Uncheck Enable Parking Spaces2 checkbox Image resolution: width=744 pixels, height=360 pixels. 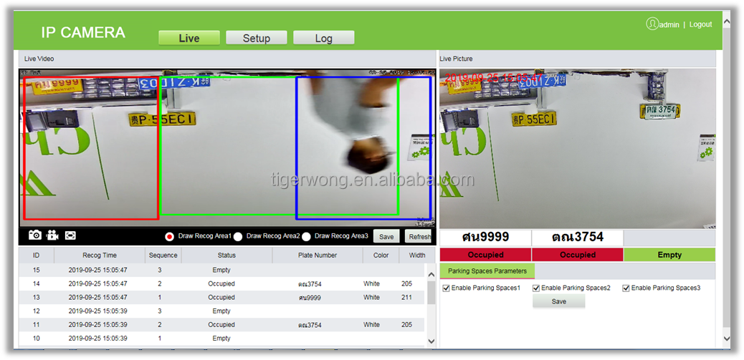pos(536,288)
